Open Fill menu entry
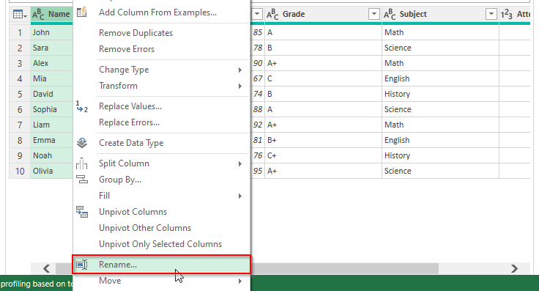Image resolution: width=539 pixels, height=291 pixels. pos(162,196)
